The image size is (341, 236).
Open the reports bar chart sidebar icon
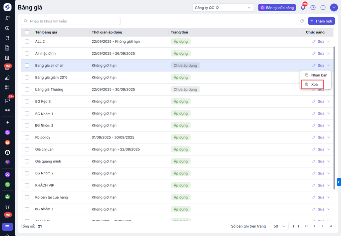pos(7,78)
